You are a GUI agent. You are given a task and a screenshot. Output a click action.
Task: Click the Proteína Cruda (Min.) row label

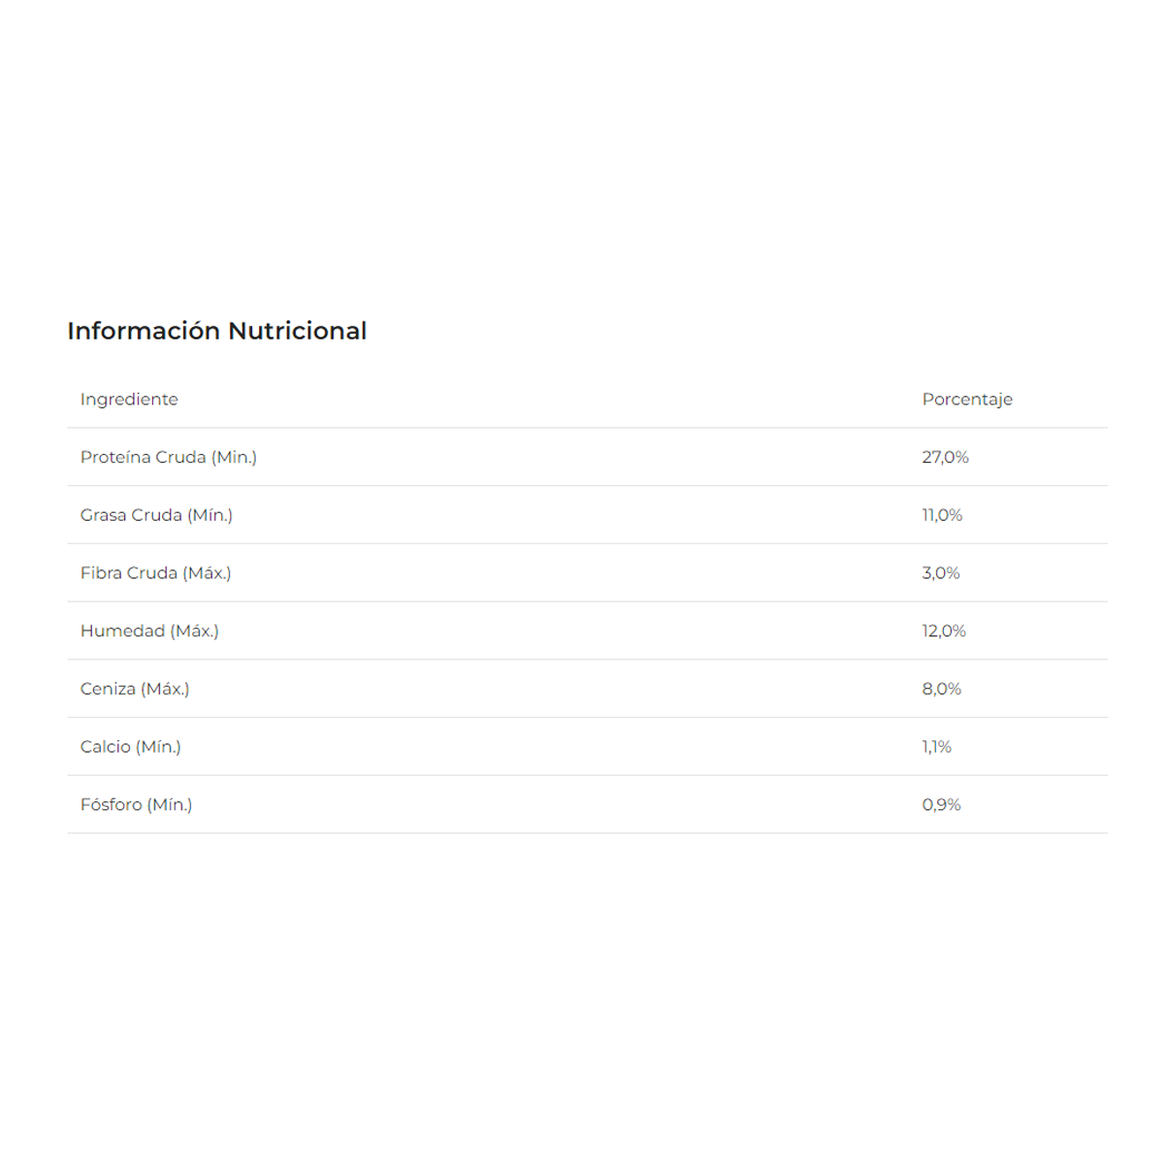(169, 457)
